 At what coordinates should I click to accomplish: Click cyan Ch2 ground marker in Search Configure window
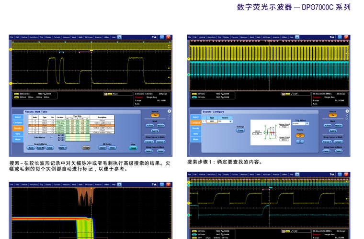pos(189,75)
